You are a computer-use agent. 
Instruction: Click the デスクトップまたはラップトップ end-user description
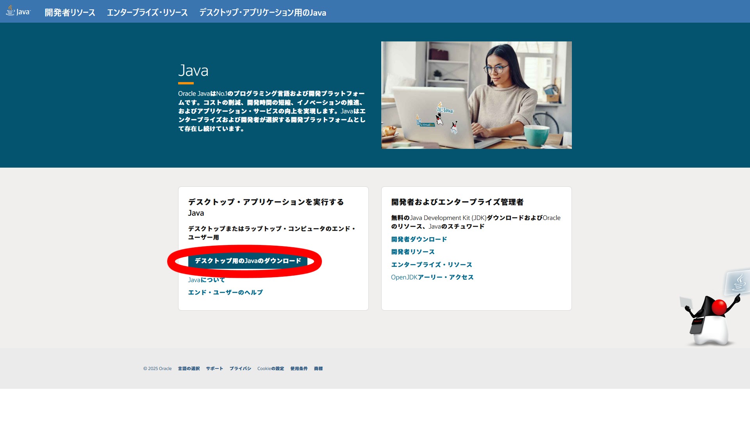(272, 233)
